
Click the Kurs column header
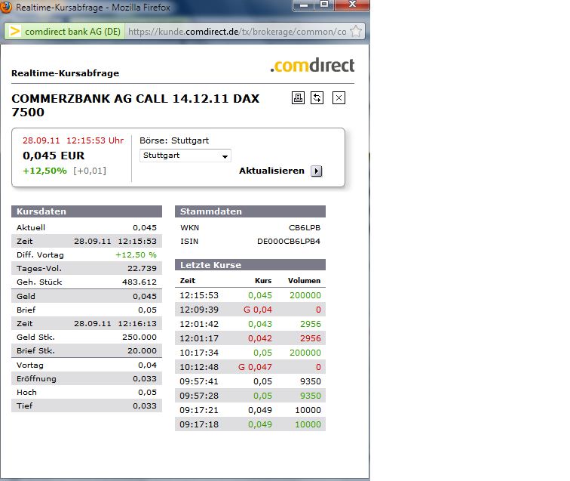click(263, 281)
